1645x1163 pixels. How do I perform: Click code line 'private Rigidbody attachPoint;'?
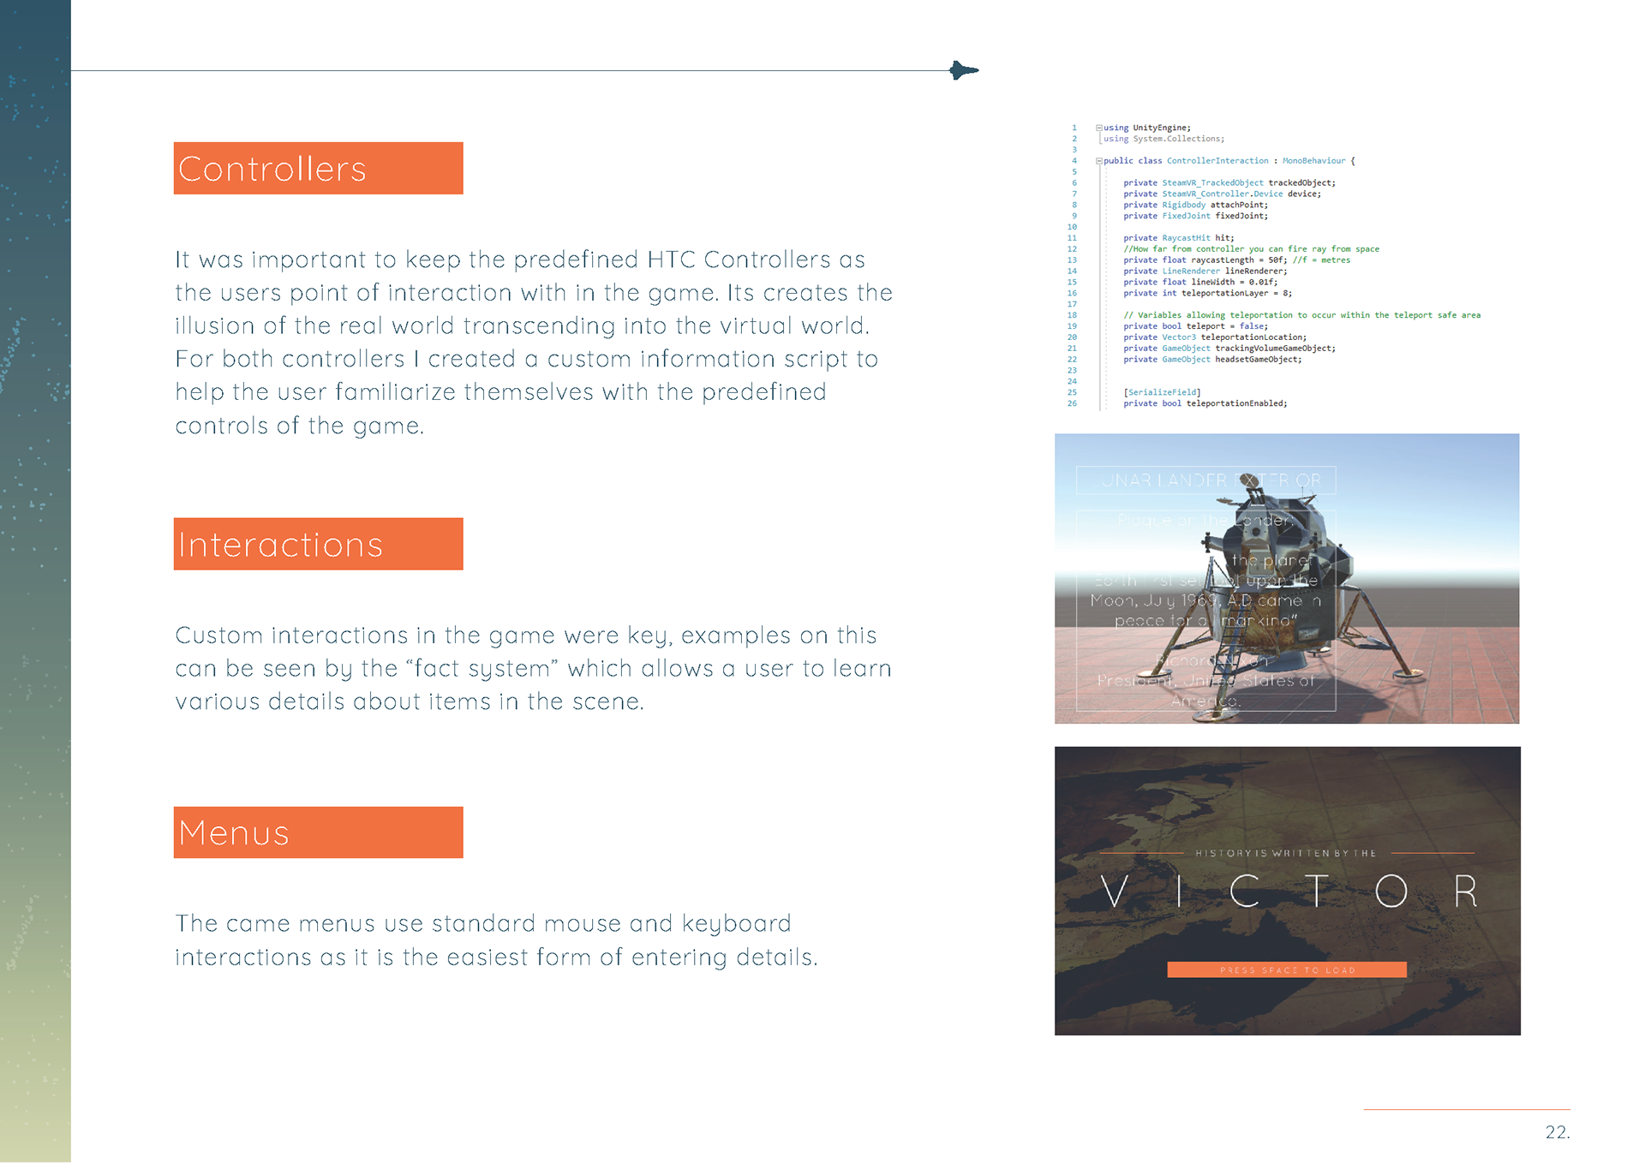click(1195, 205)
